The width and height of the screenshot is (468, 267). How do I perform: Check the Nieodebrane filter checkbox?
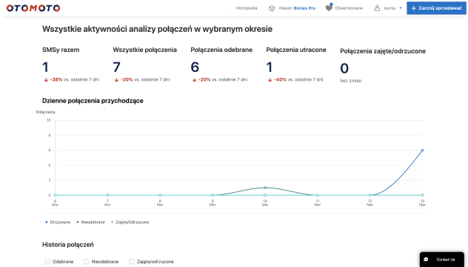(86, 262)
